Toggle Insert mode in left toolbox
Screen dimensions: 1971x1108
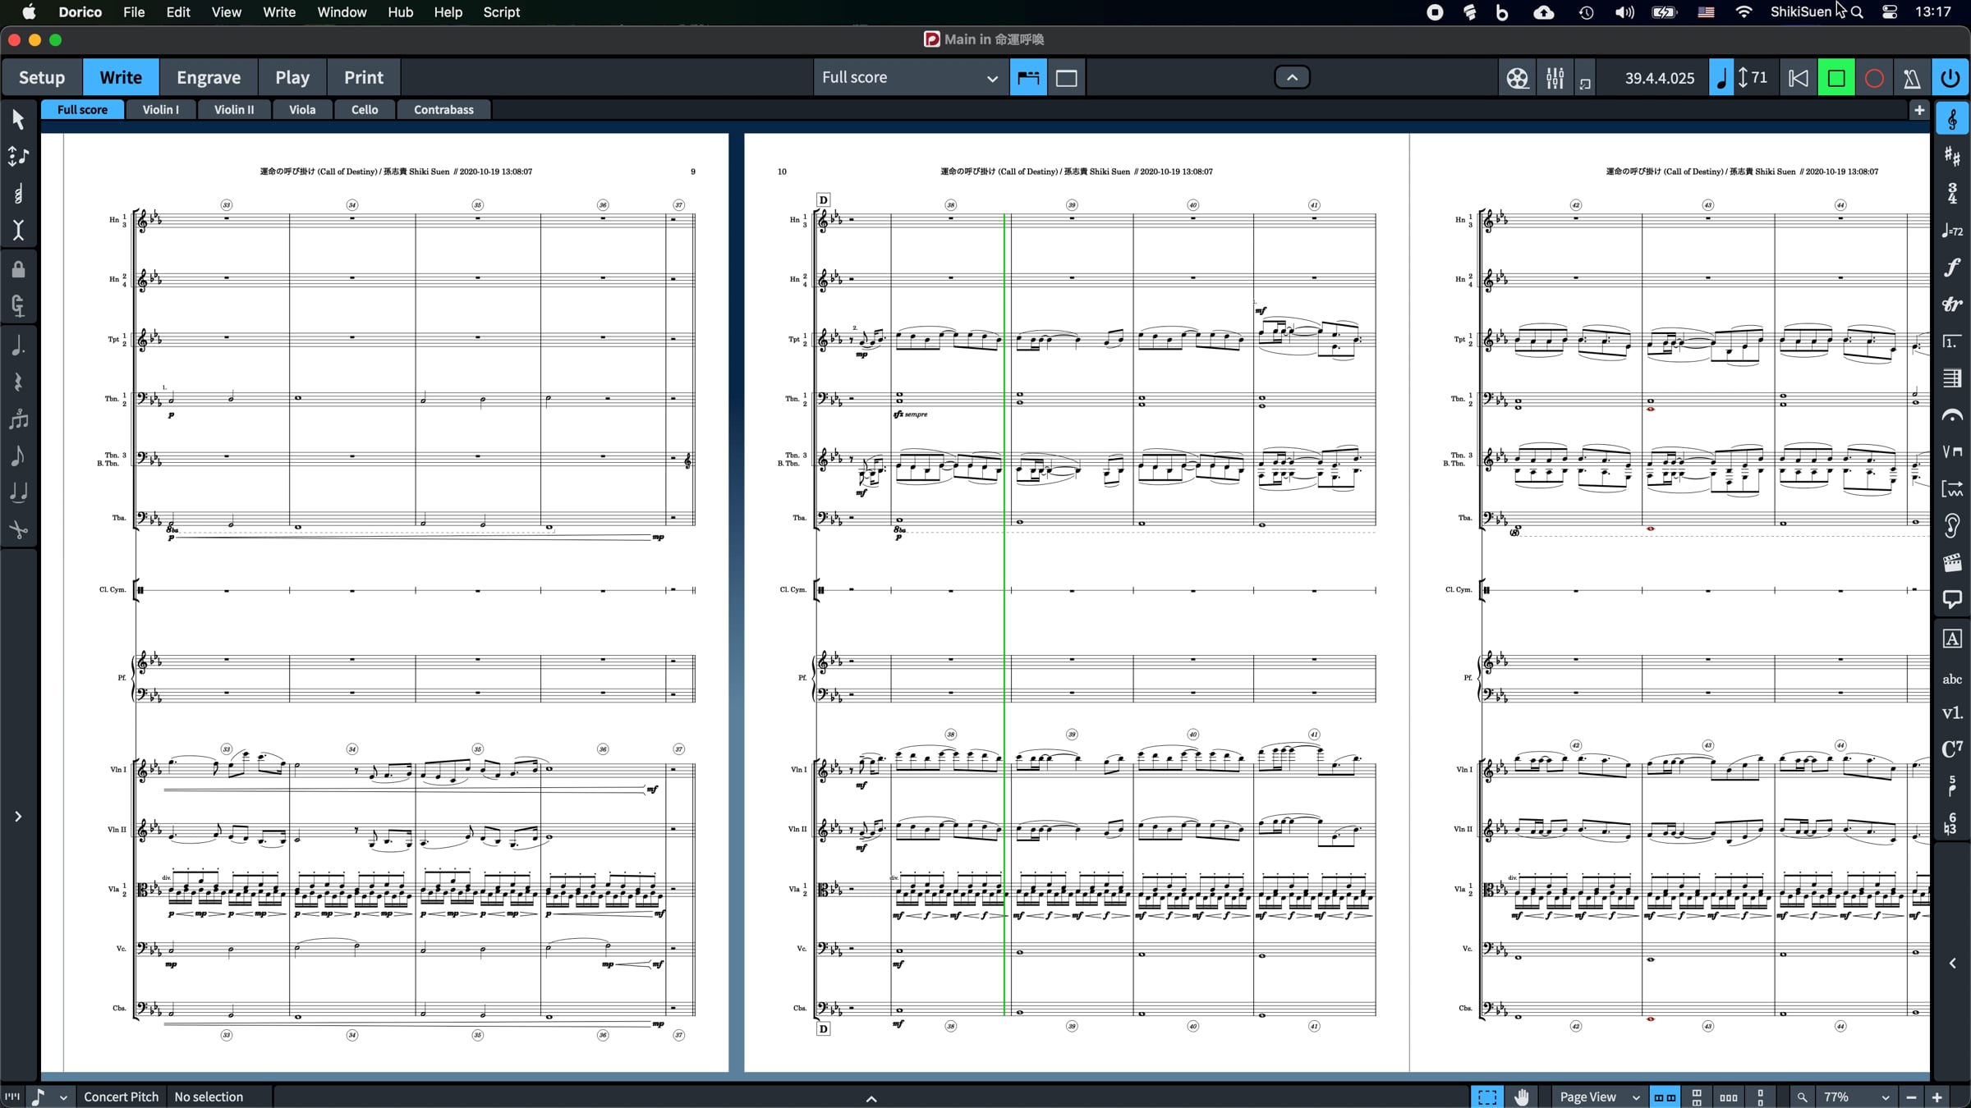18,231
